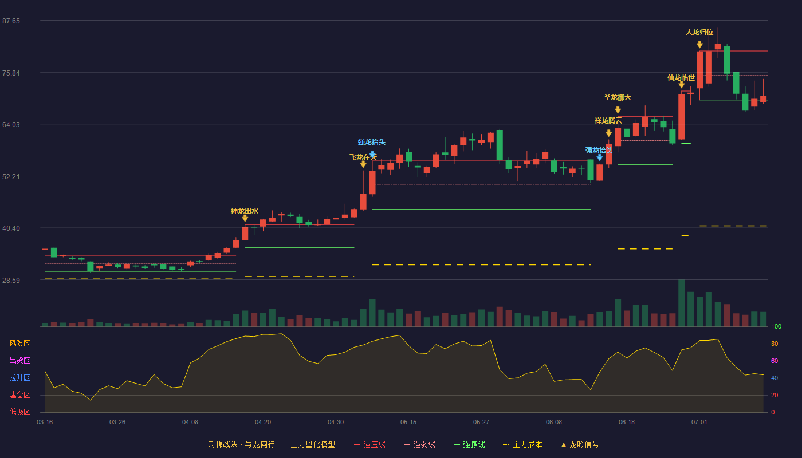Click the 天龙归位 signal arrow marker

click(x=699, y=45)
